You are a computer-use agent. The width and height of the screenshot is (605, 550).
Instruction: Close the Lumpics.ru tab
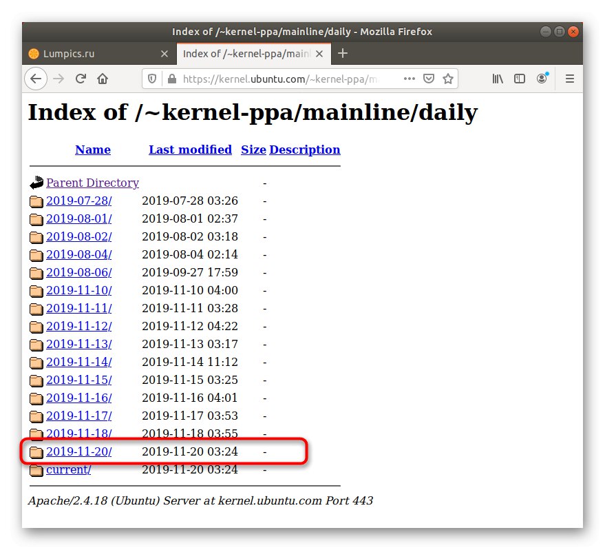click(x=164, y=54)
